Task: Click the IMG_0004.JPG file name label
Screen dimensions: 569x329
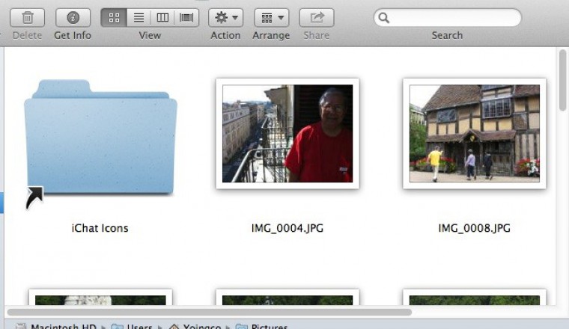Action: click(x=287, y=228)
